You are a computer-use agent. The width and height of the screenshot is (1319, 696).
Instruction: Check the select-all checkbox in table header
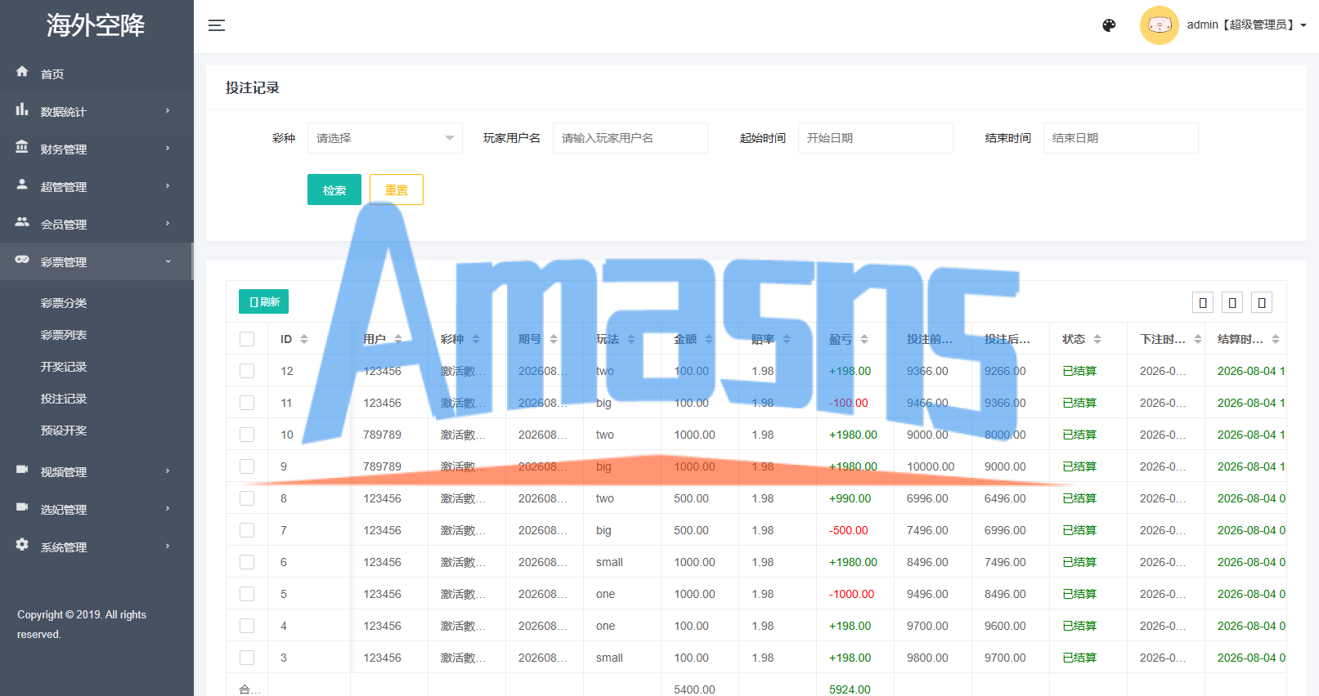tap(247, 339)
